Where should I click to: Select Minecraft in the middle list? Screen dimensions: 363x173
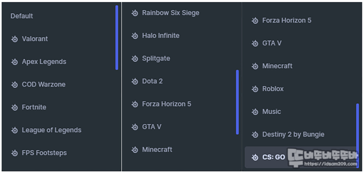[157, 150]
